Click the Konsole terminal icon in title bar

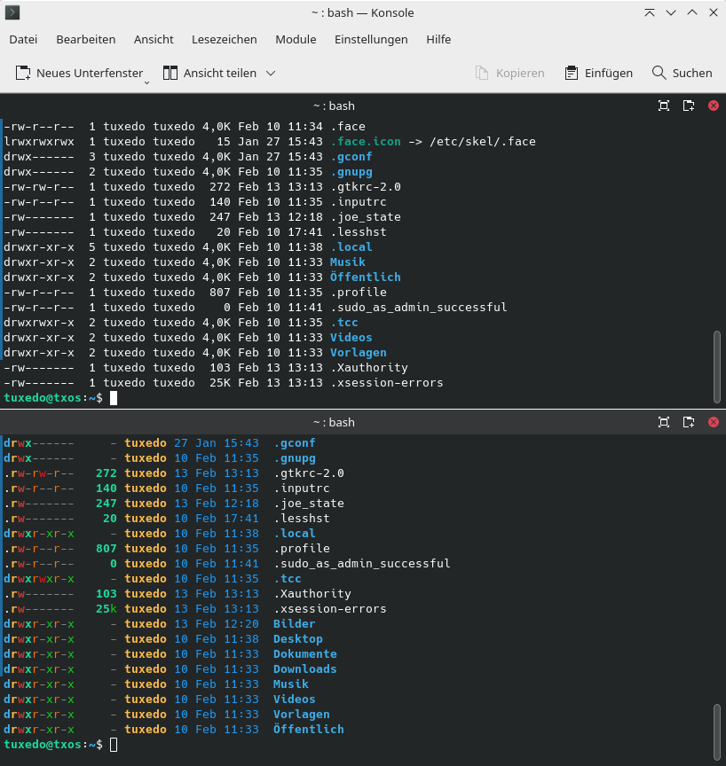tap(12, 12)
